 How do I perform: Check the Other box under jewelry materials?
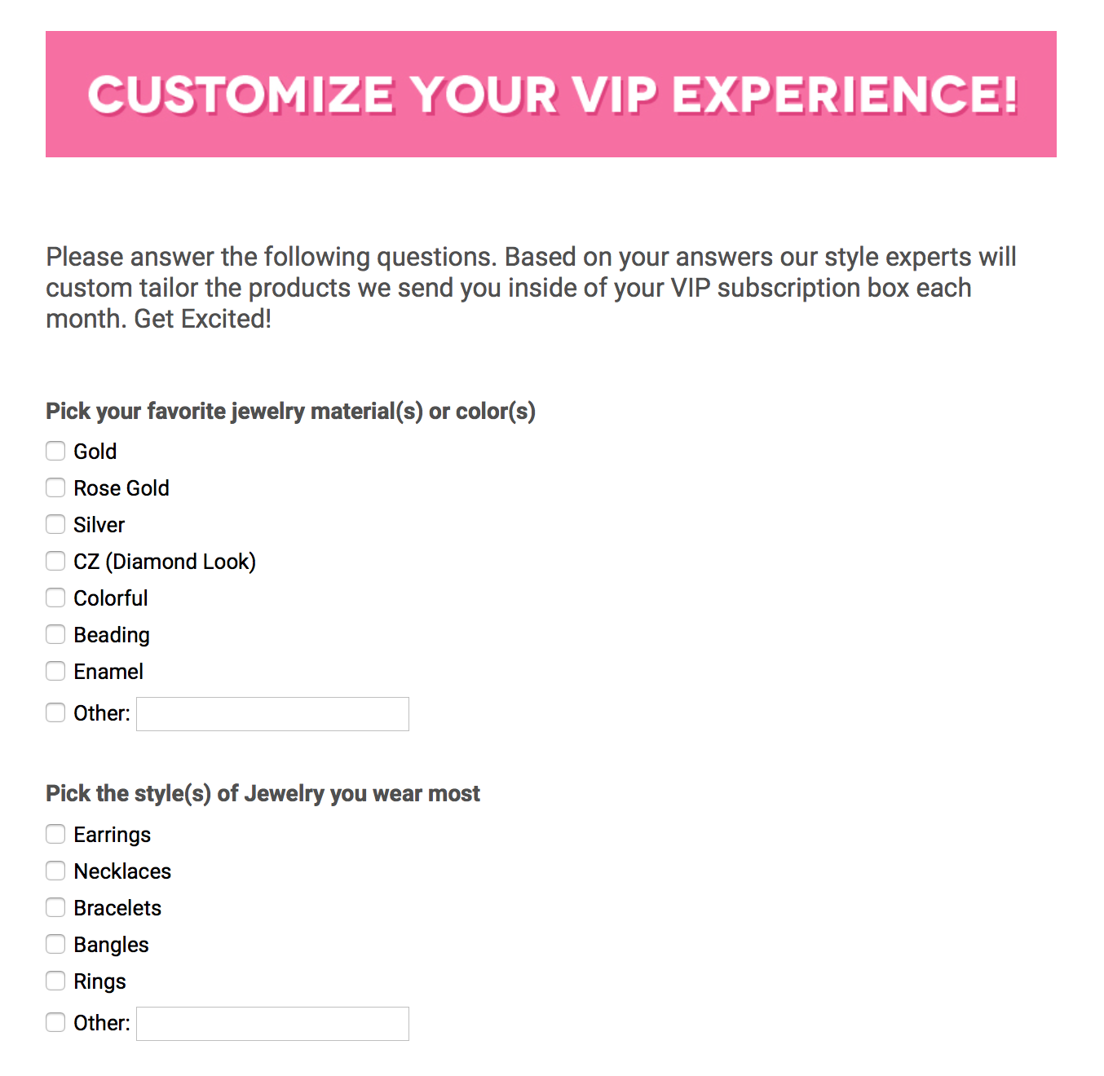(55, 712)
